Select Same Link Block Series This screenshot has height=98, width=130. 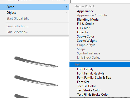pos(89,58)
